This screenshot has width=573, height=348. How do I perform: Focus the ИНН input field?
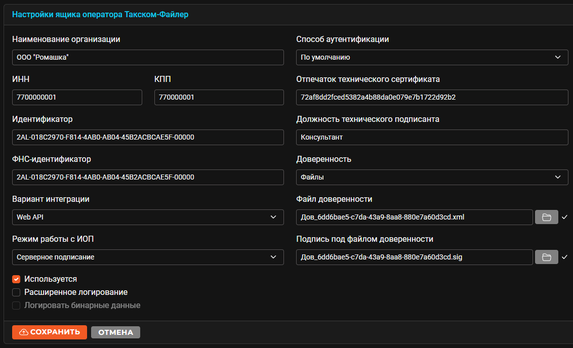point(77,97)
